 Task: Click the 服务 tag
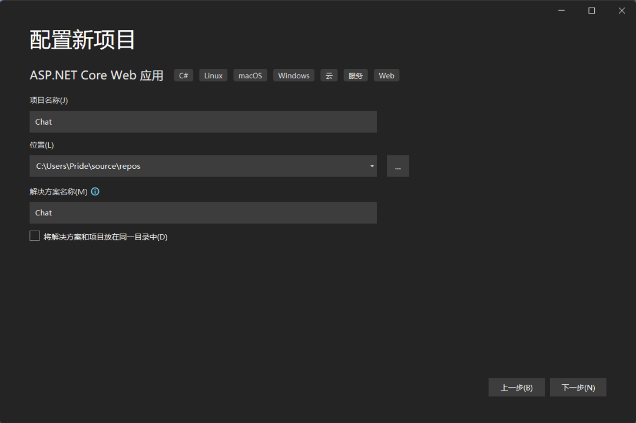pyautogui.click(x=355, y=75)
